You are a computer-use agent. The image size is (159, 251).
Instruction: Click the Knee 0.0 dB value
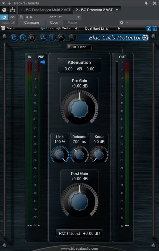pyautogui.click(x=99, y=142)
